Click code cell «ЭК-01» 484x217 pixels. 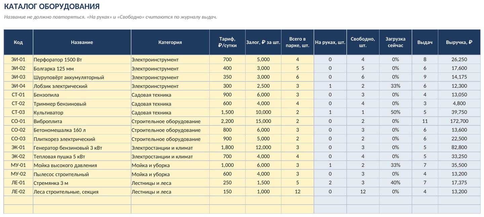[18, 148]
